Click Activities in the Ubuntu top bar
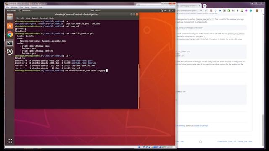Image resolution: width=269 pixels, height=151 pixels. [11, 10]
